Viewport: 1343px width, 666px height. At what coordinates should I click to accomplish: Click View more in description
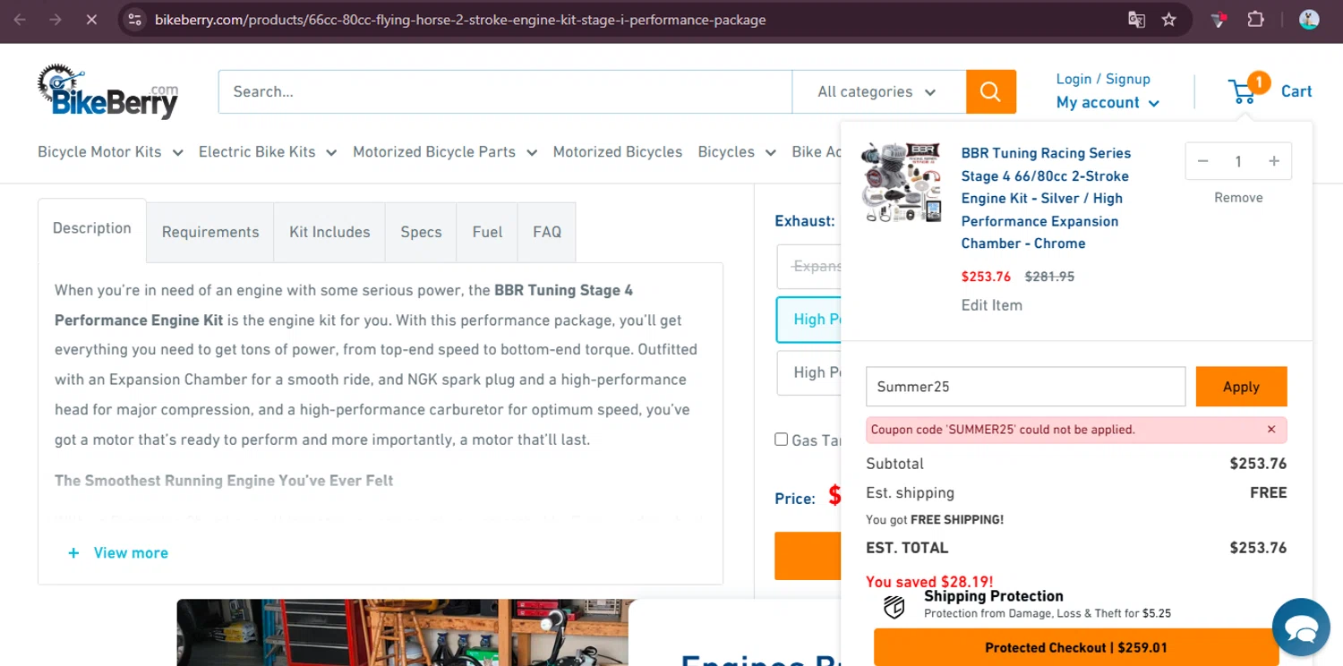click(x=131, y=553)
